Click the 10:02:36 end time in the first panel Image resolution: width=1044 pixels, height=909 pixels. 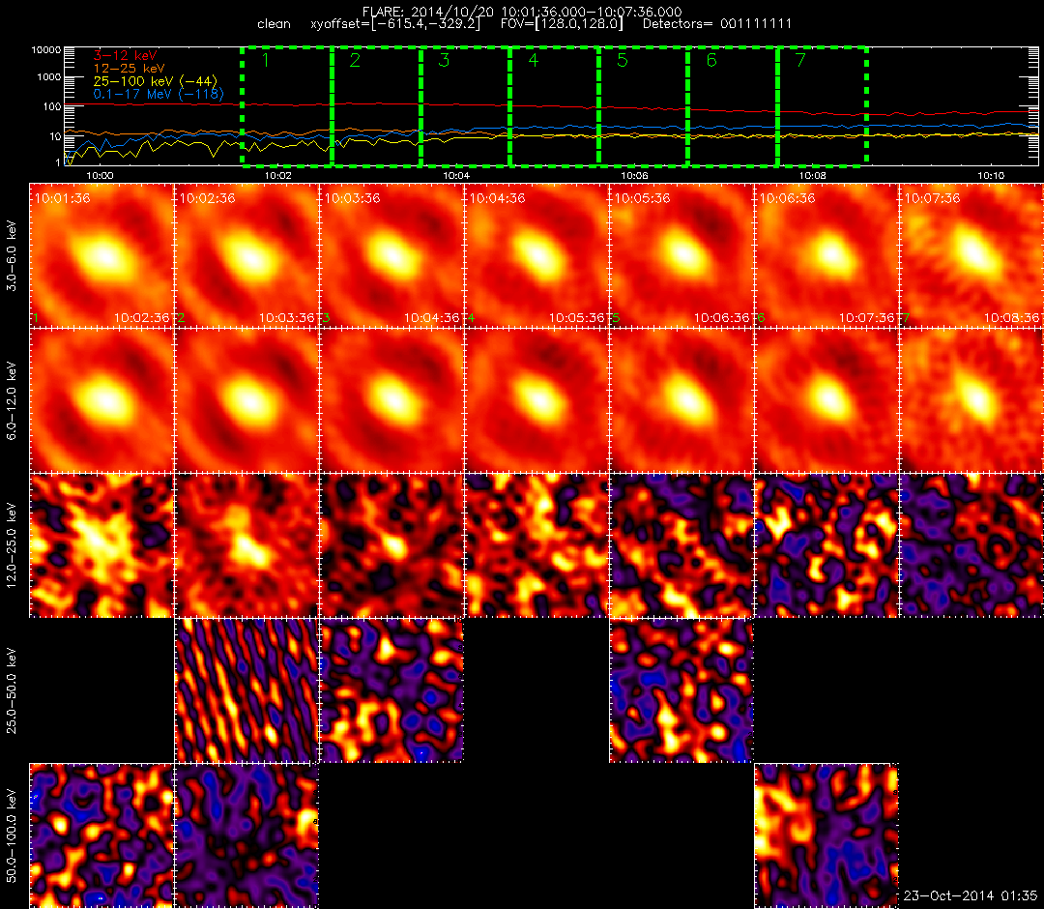coord(142,318)
